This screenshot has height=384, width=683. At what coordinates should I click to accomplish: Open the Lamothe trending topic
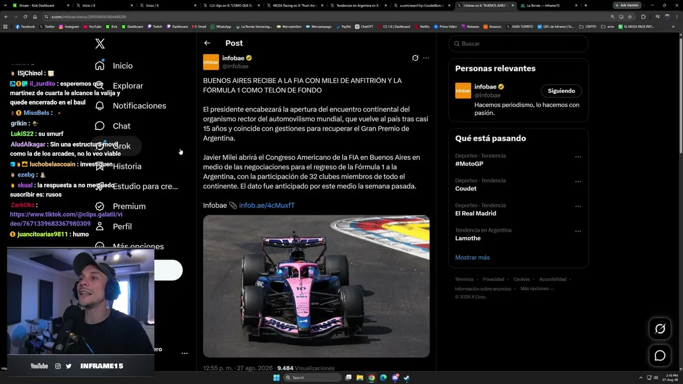[x=468, y=238]
